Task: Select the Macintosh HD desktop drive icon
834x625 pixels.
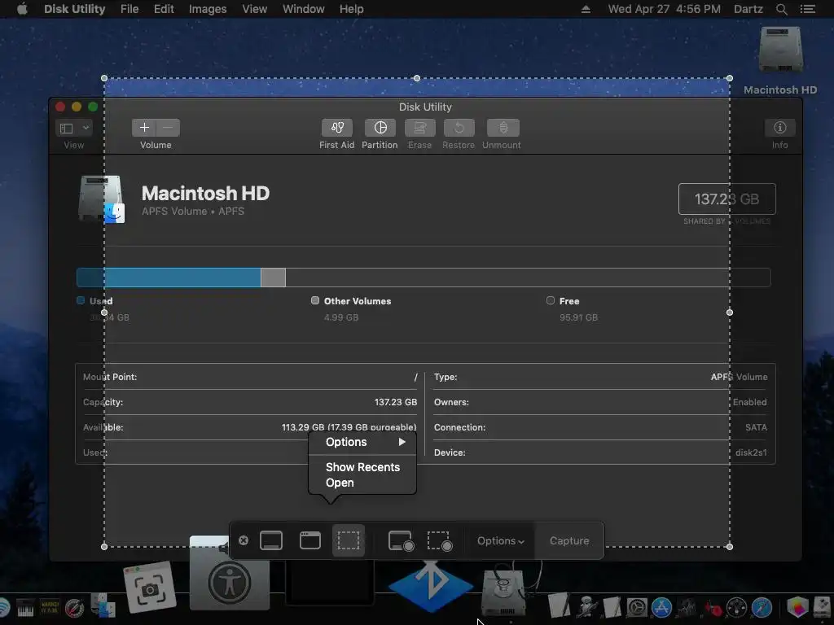Action: (780, 50)
